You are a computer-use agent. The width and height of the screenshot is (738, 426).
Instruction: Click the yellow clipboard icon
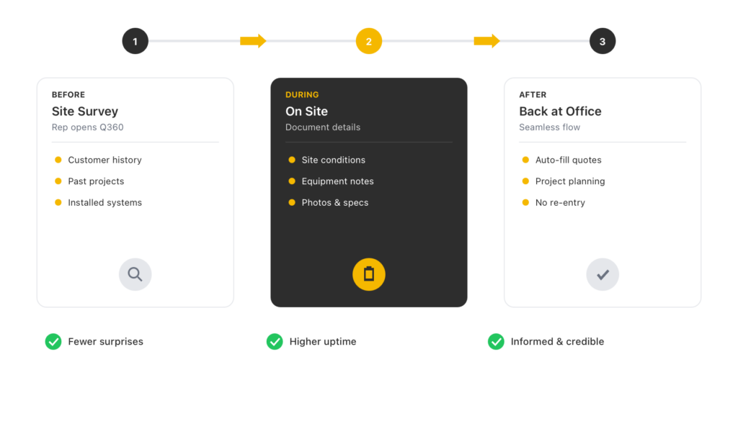pyautogui.click(x=369, y=274)
